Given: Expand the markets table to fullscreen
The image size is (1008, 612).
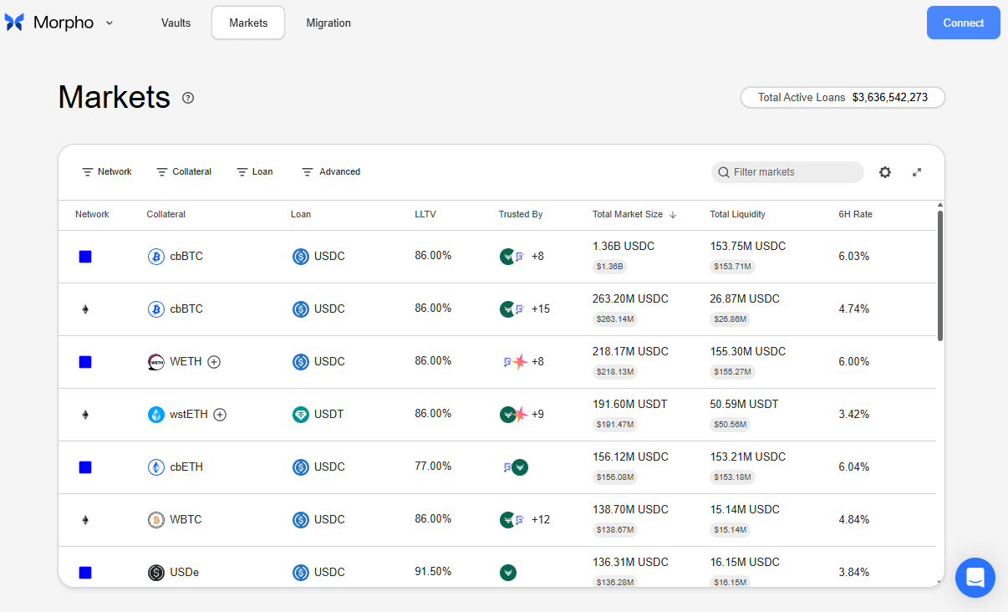Looking at the screenshot, I should click(917, 172).
